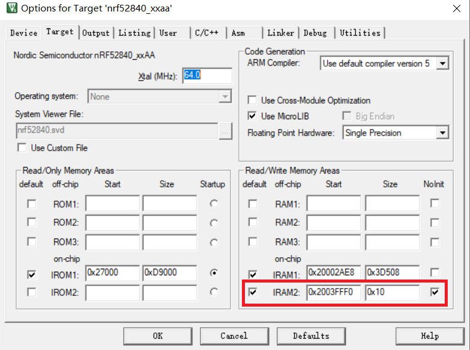Switch to the Utilities tab
This screenshot has height=350, width=470.
click(360, 33)
